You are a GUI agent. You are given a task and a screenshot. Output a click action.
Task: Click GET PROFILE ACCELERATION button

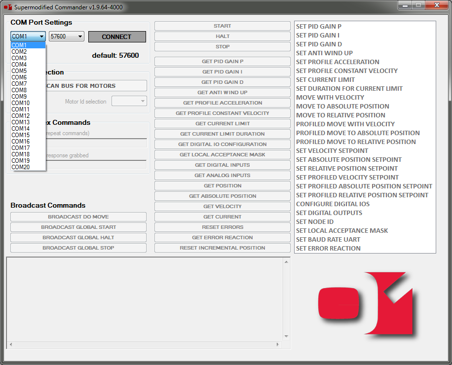[222, 103]
